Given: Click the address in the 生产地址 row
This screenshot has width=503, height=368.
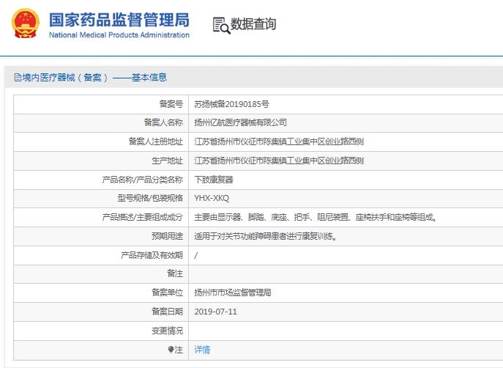Looking at the screenshot, I should 279,161.
